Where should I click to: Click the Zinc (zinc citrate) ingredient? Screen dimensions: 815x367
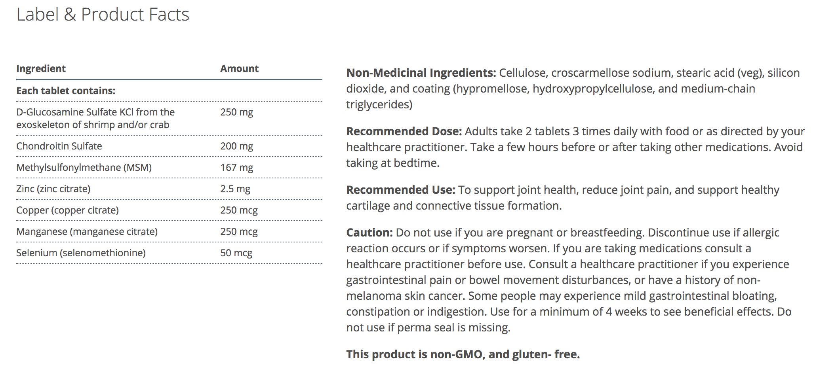[x=53, y=189]
